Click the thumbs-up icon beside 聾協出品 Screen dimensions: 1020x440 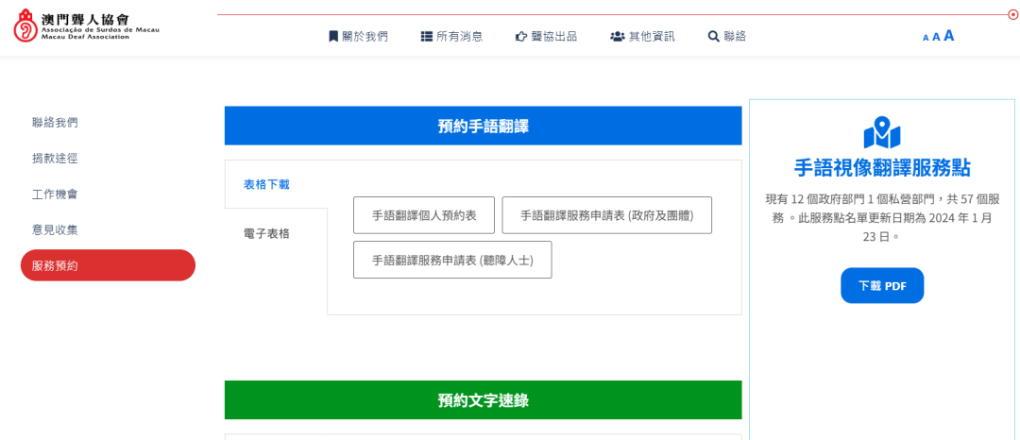tap(520, 36)
